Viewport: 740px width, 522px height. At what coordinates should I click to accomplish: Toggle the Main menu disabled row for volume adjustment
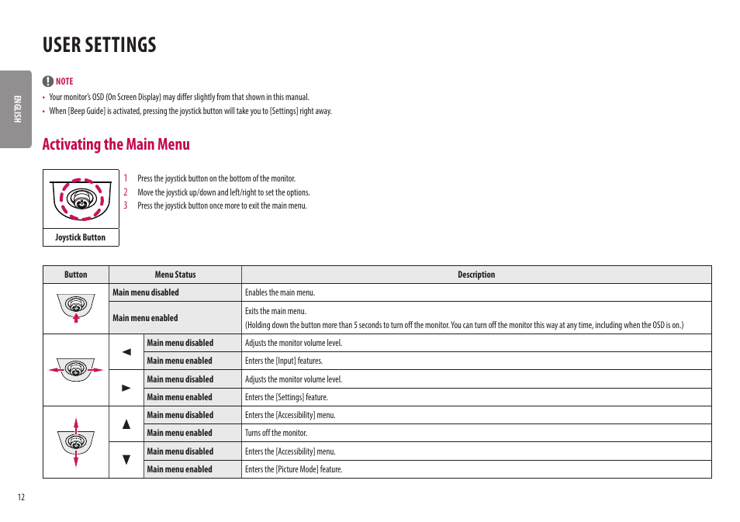click(192, 343)
